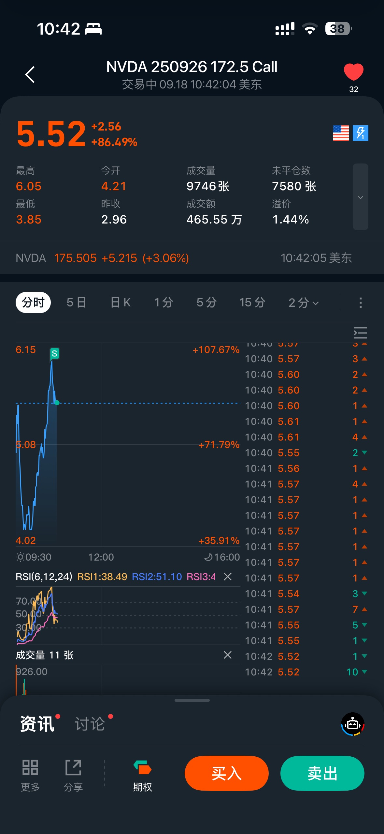The height and width of the screenshot is (834, 384).
Task: Open the 资讯 news tab
Action: pyautogui.click(x=37, y=724)
